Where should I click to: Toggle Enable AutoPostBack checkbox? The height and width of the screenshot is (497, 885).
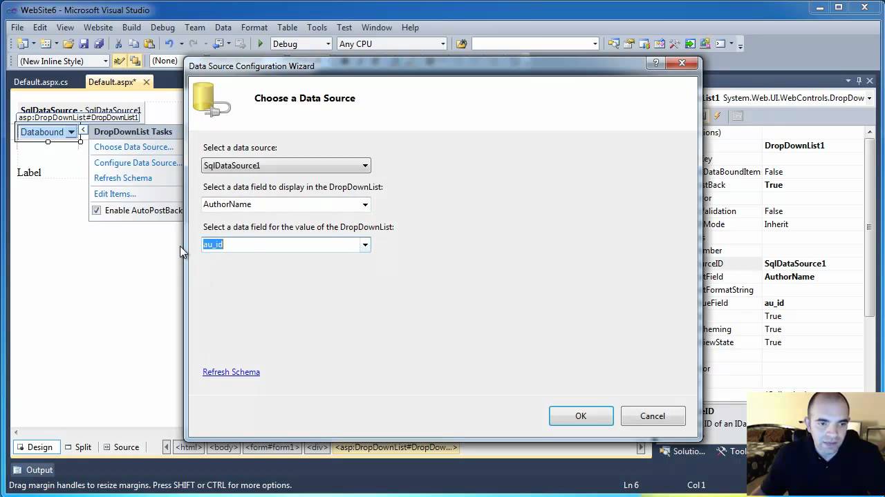point(97,211)
